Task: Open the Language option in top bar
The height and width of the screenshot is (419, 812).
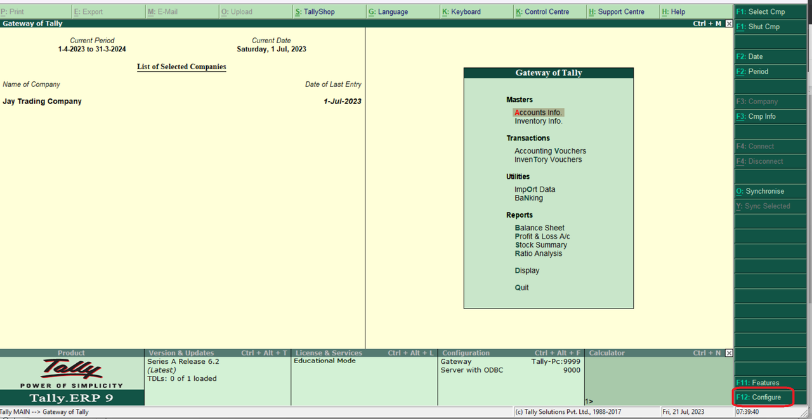Action: [403, 11]
